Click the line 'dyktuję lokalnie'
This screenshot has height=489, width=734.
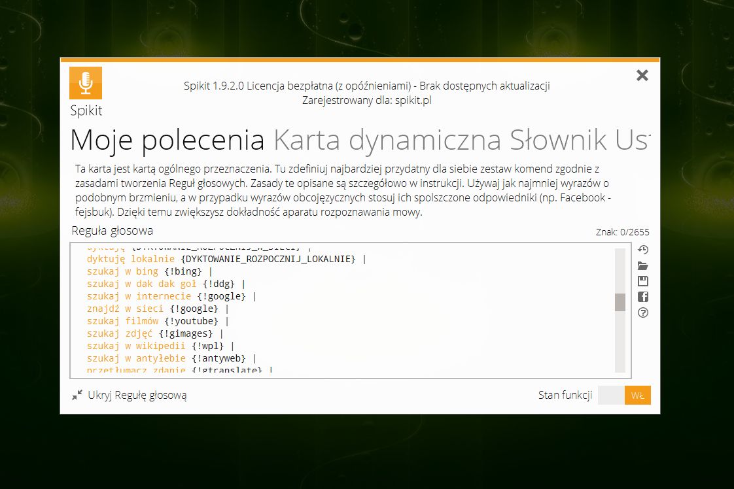pos(226,259)
